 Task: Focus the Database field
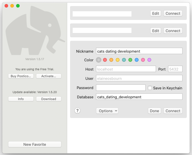[x=139, y=97]
